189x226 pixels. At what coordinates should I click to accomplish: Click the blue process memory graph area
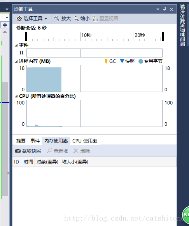pyautogui.click(x=44, y=80)
